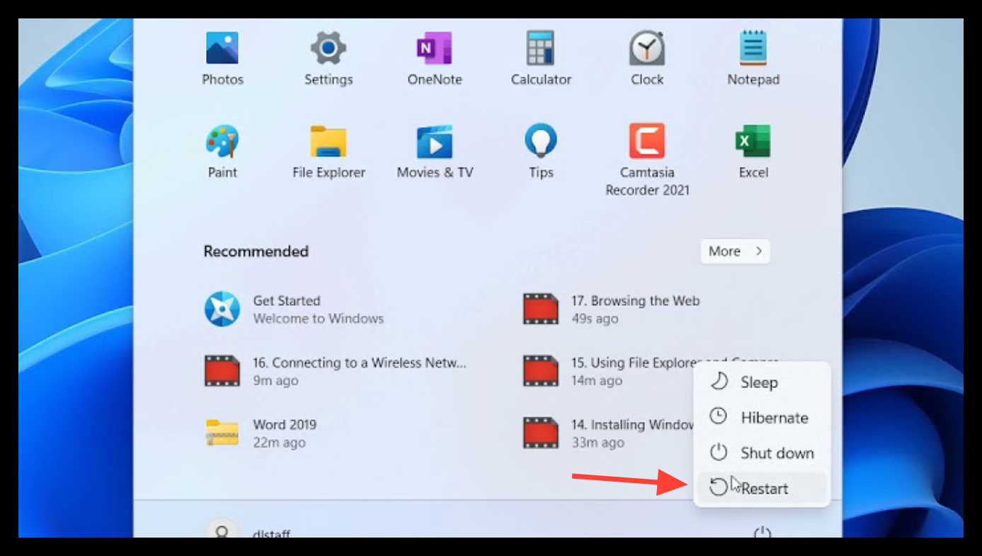Click the Recommended section heading
The height and width of the screenshot is (556, 982).
[256, 251]
